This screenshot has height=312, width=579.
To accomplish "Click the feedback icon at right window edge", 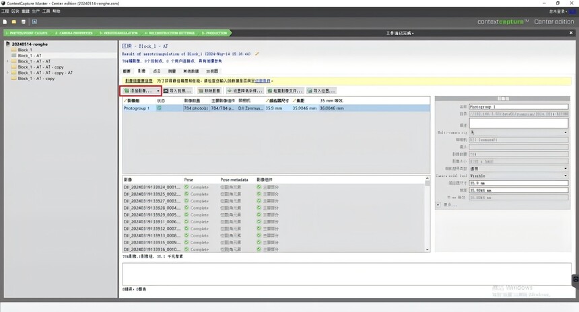I will pyautogui.click(x=576, y=280).
